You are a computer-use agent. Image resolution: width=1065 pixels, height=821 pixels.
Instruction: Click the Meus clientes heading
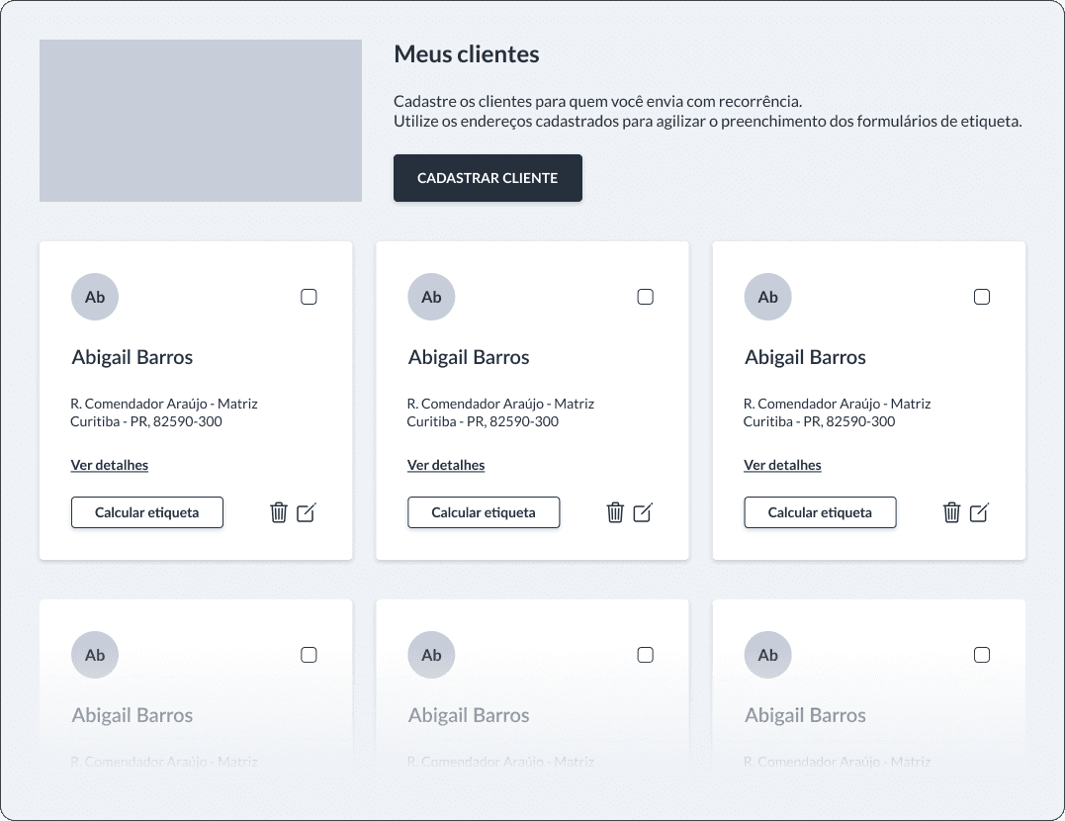coord(467,54)
